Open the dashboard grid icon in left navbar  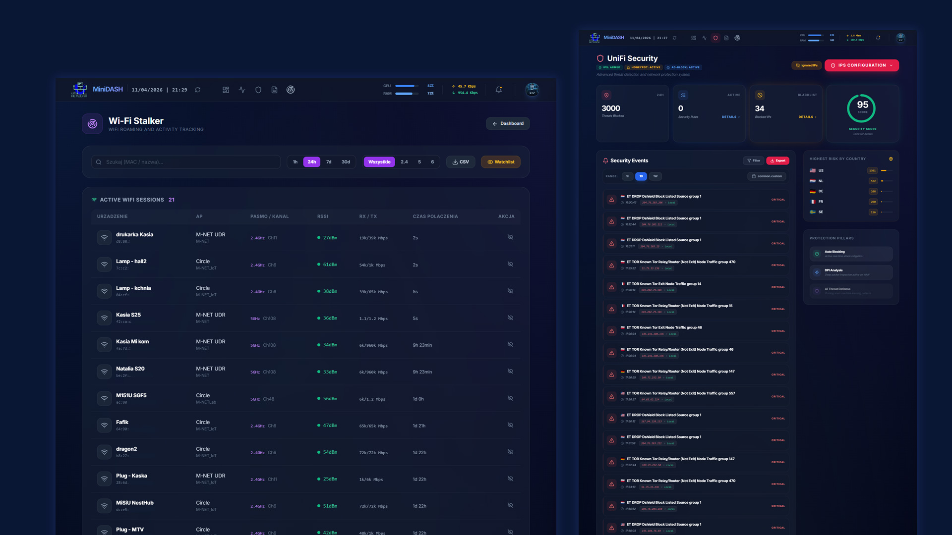226,90
